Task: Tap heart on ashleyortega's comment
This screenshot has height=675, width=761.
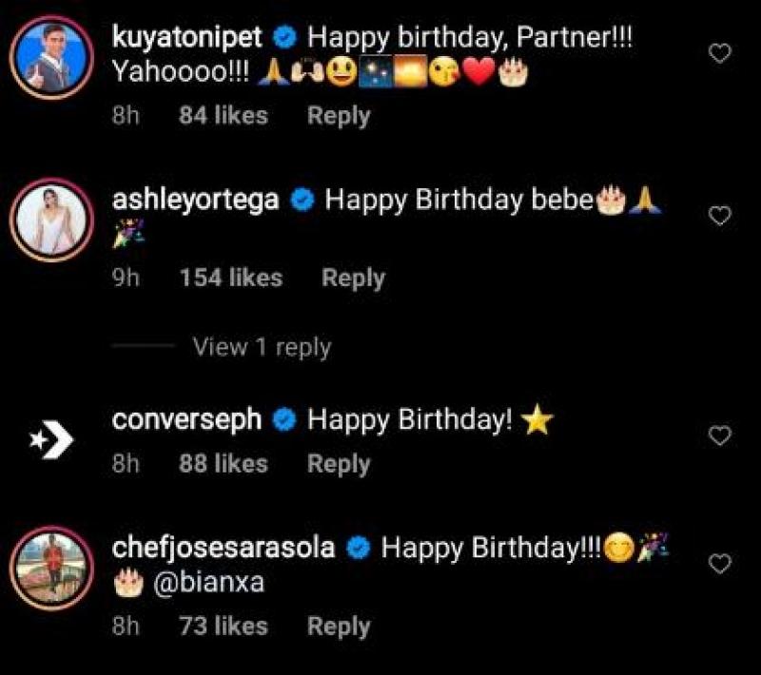Action: coord(721,216)
